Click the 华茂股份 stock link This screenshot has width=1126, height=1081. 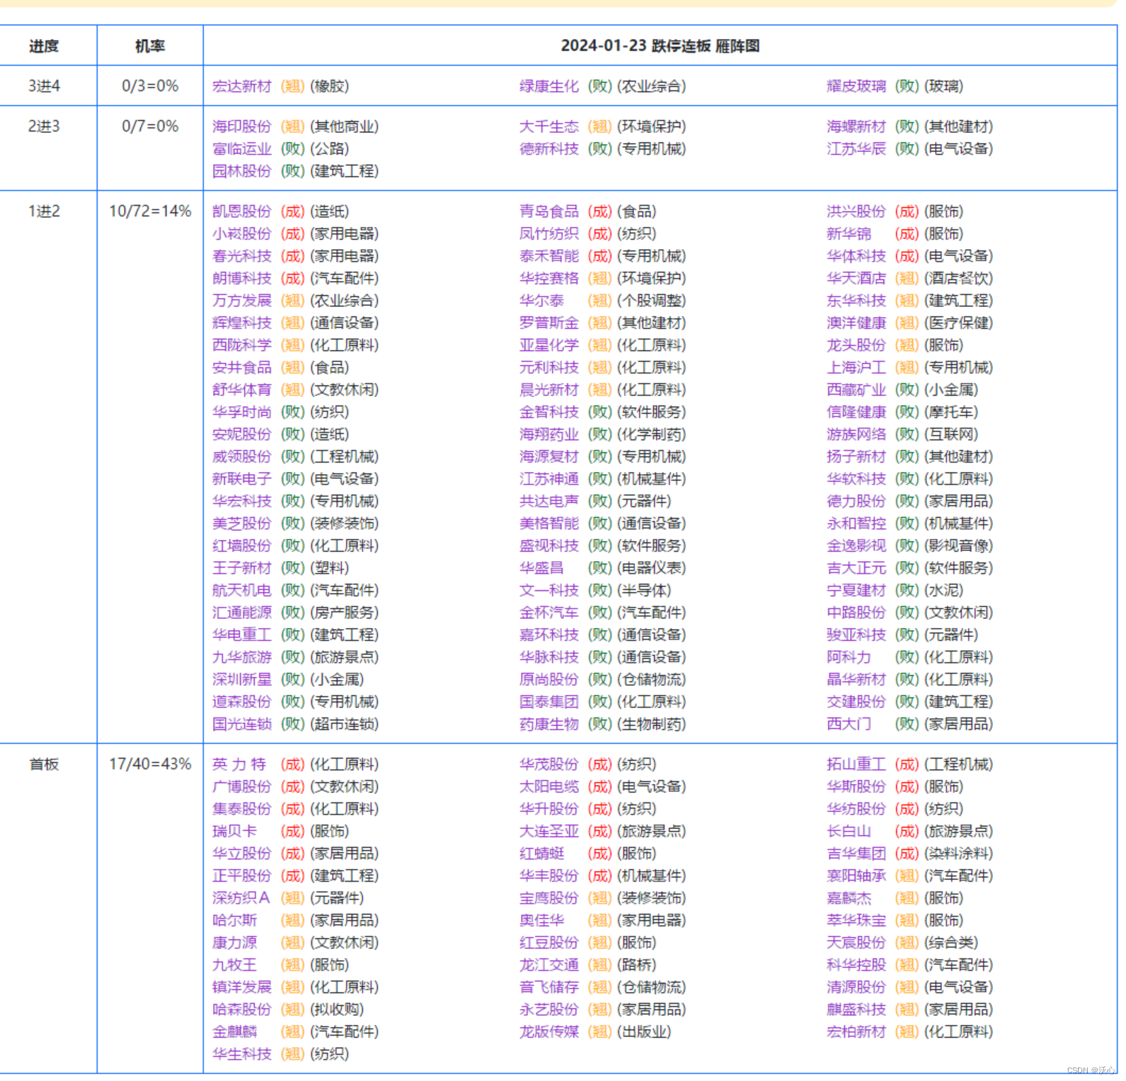tap(549, 764)
